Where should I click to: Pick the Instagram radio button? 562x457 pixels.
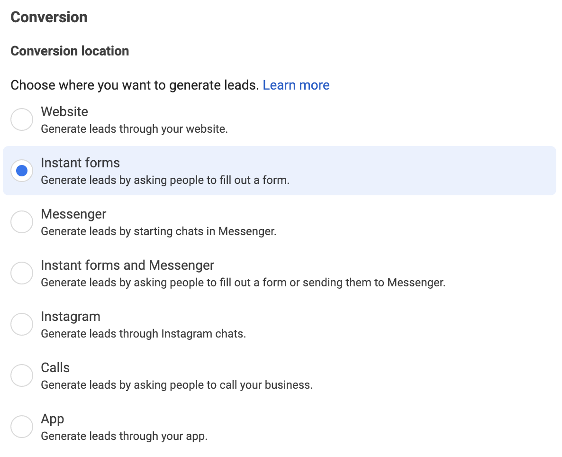(22, 324)
